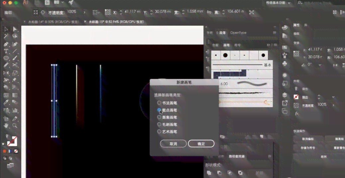Switch to the 路径查找器 tab
Screen dimensions: 345x178
click(x=236, y=156)
